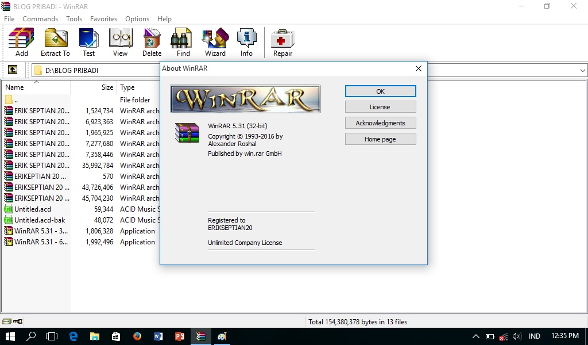Click the License button
Viewport: 588px width, 345px height.
(x=380, y=107)
